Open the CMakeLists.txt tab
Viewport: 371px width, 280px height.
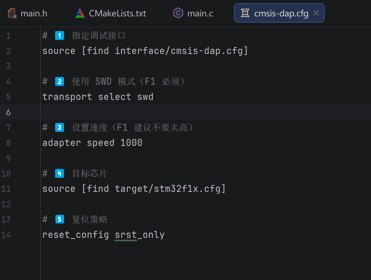pyautogui.click(x=111, y=13)
